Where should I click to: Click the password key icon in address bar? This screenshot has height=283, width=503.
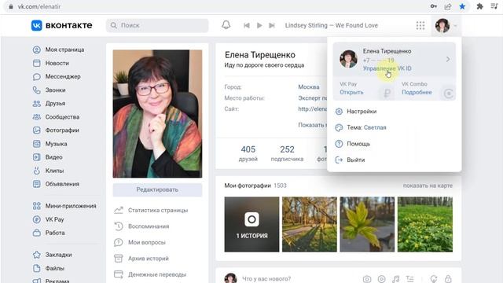click(x=434, y=6)
